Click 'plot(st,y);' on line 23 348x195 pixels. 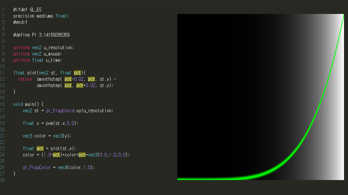pyautogui.click(x=63, y=148)
